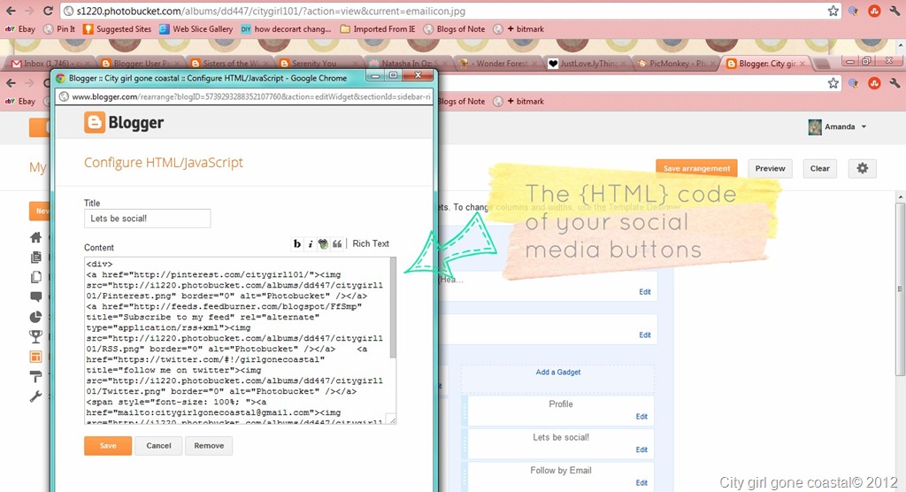The height and width of the screenshot is (492, 906).
Task: Click bookmark star in second browser window
Action: (833, 83)
